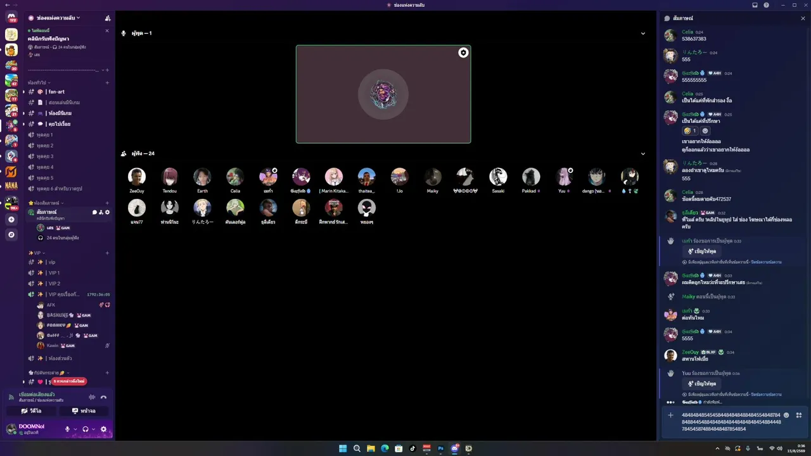This screenshot has height=456, width=811.
Task: Click the speaker settings icon on the stage tile
Action: (x=463, y=53)
